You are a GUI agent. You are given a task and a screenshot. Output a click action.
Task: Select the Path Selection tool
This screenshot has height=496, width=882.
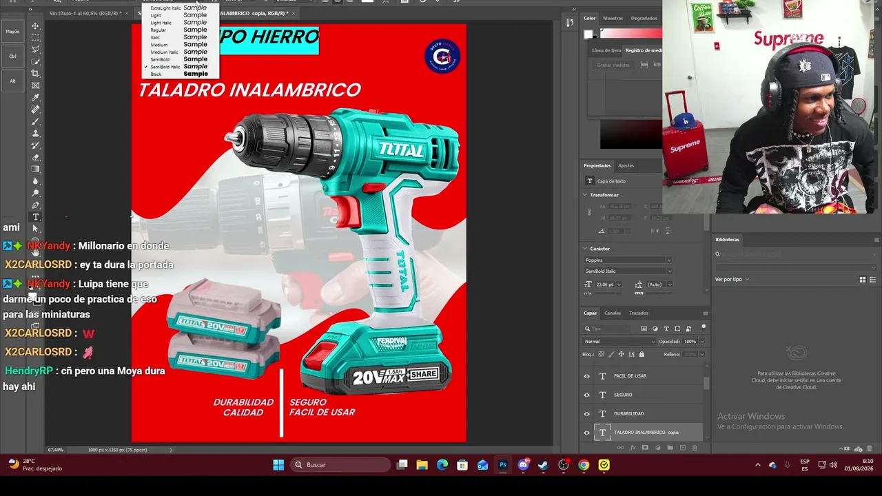point(35,229)
